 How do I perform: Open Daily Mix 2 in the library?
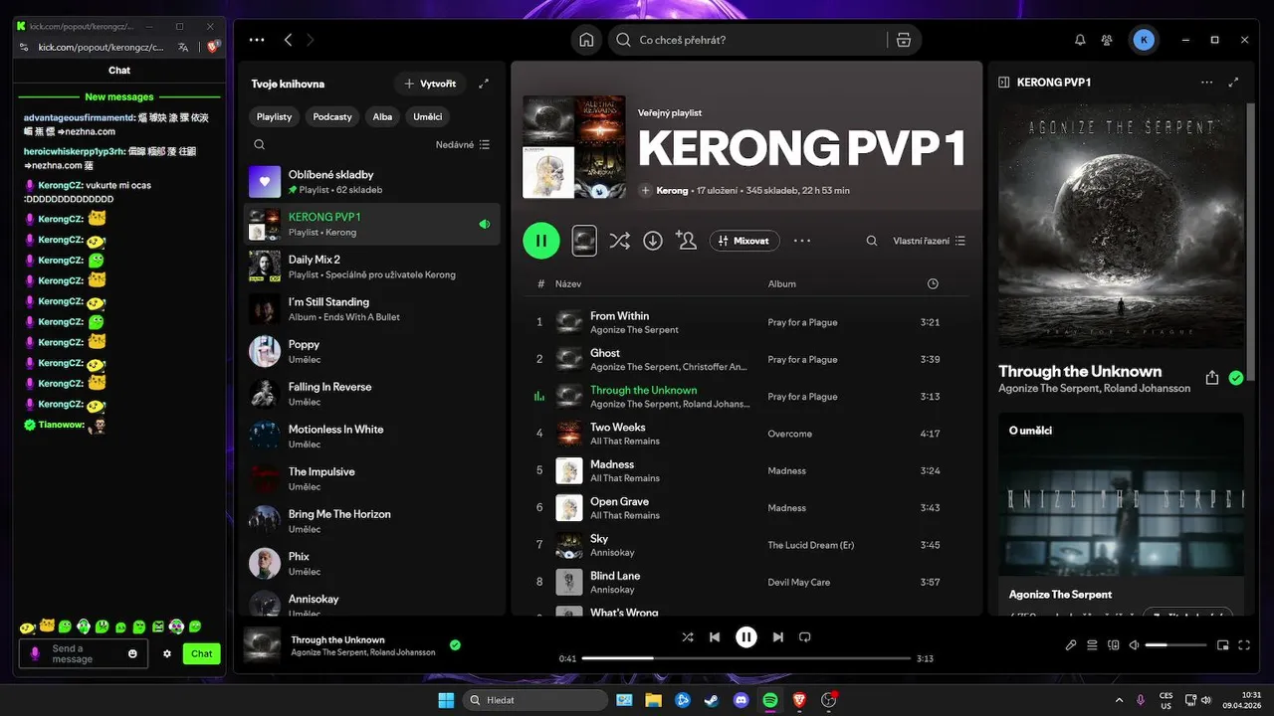(372, 267)
